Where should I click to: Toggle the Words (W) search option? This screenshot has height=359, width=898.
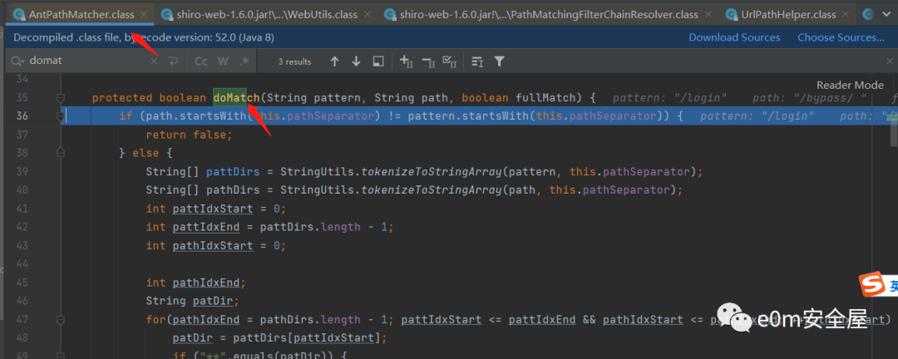[x=223, y=61]
